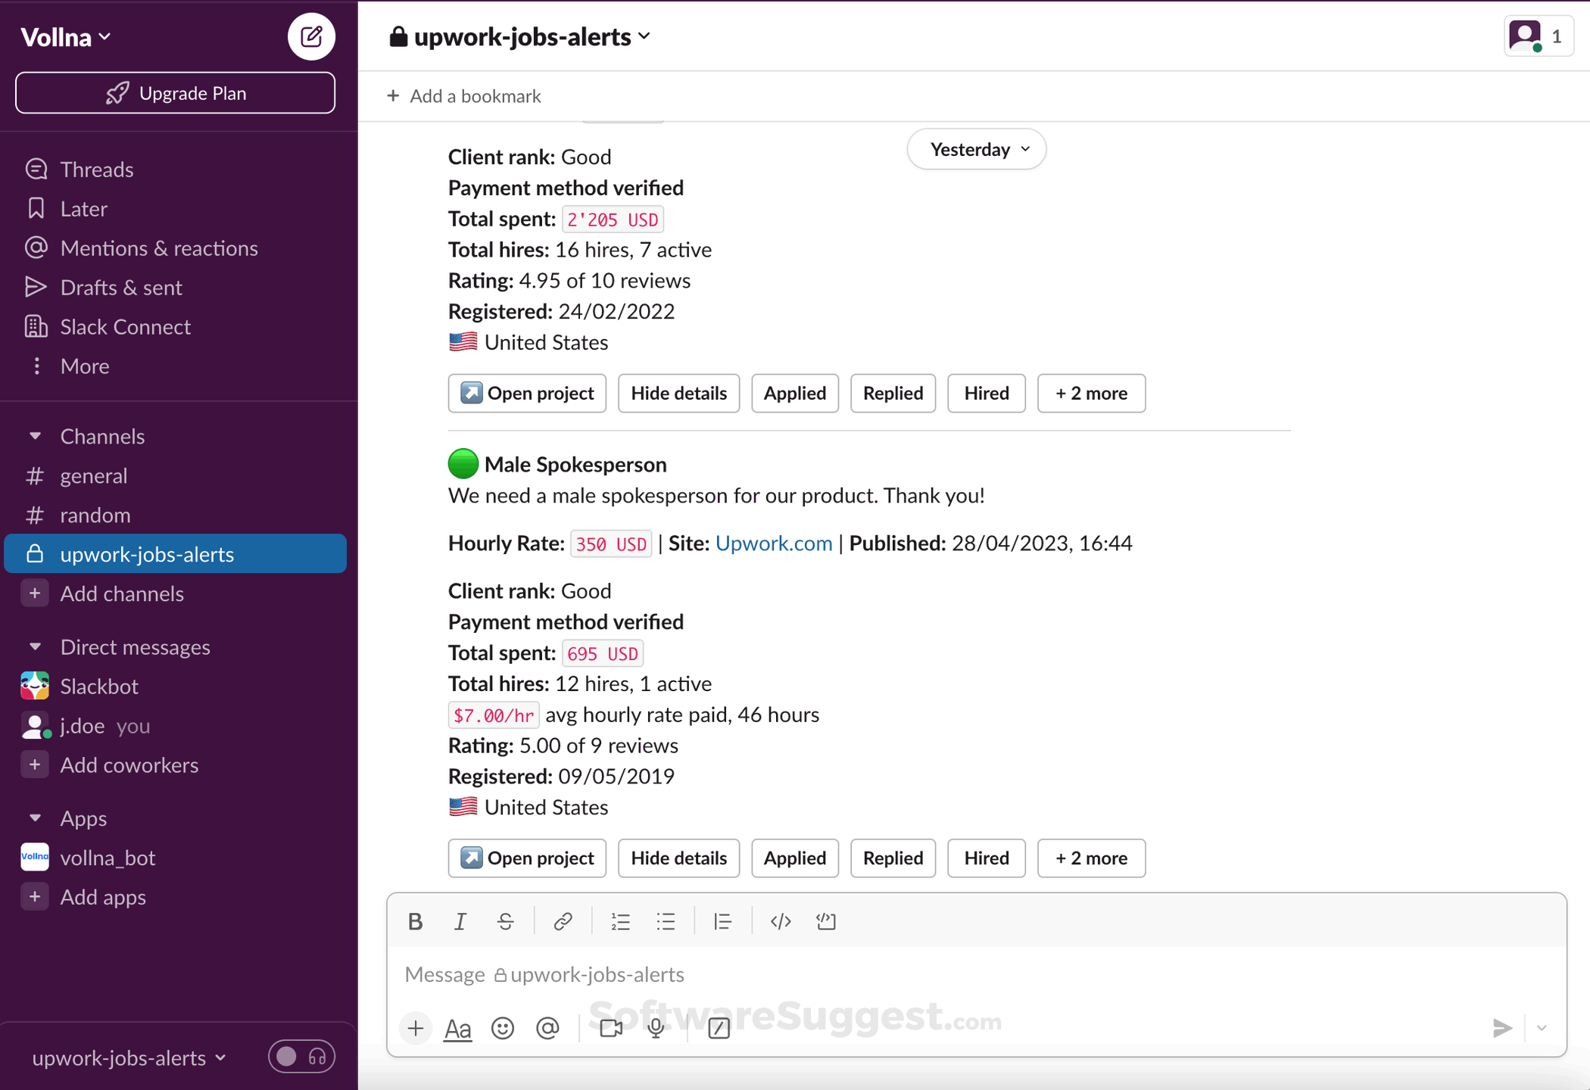Click the emoji picker icon
The height and width of the screenshot is (1090, 1590).
(502, 1028)
